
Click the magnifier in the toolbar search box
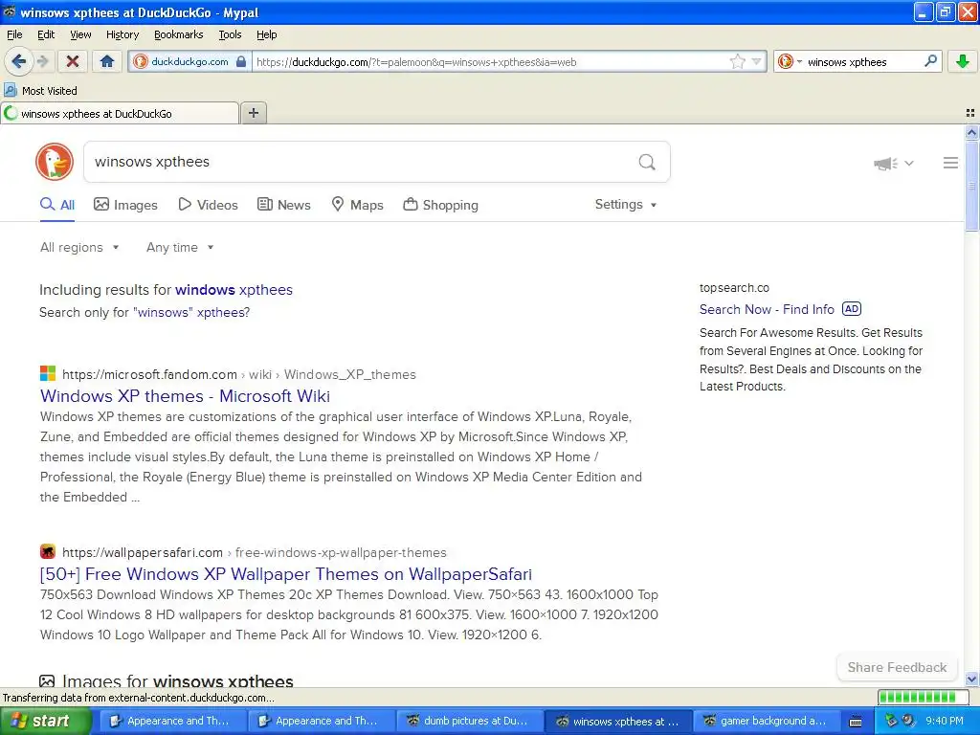930,60
